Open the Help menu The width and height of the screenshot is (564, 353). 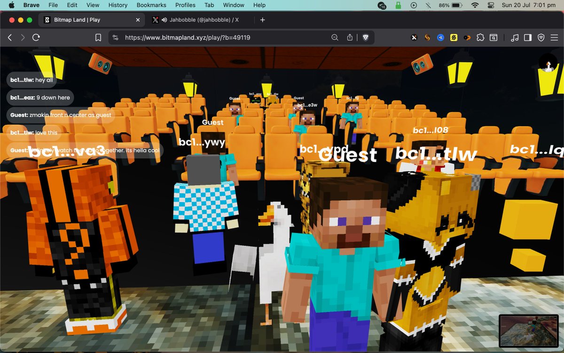pos(259,5)
